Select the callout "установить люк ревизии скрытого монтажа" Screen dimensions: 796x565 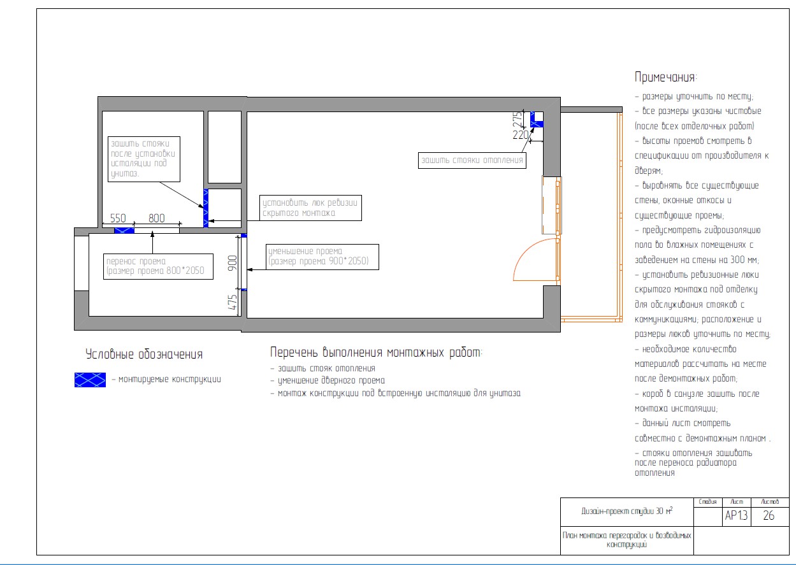coord(310,208)
